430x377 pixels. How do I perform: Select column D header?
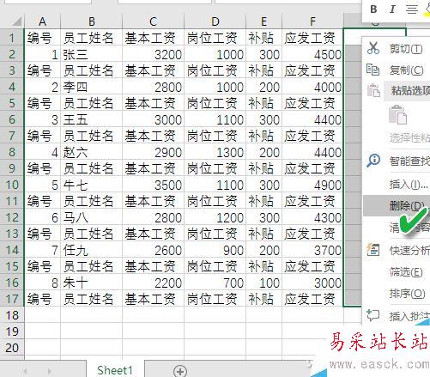pos(215,21)
